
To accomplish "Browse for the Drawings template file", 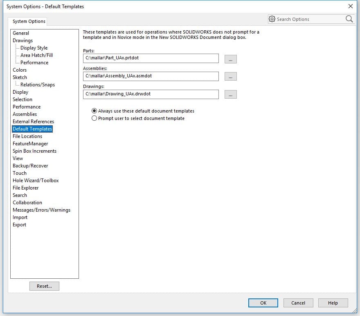I will (230, 94).
